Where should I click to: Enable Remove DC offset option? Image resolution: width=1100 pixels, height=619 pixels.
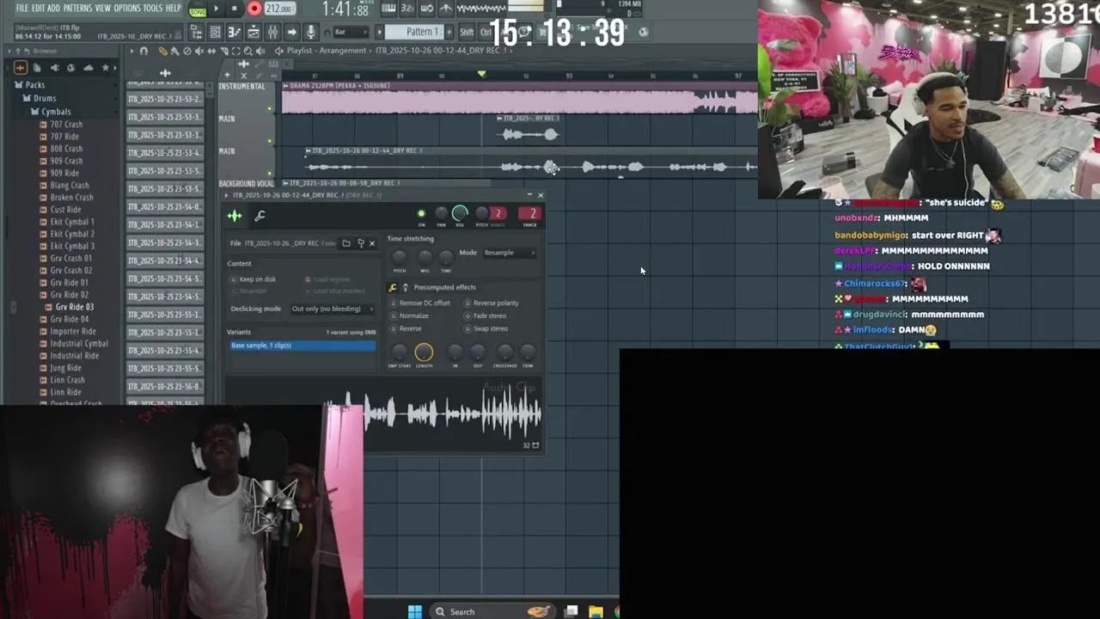point(420,303)
